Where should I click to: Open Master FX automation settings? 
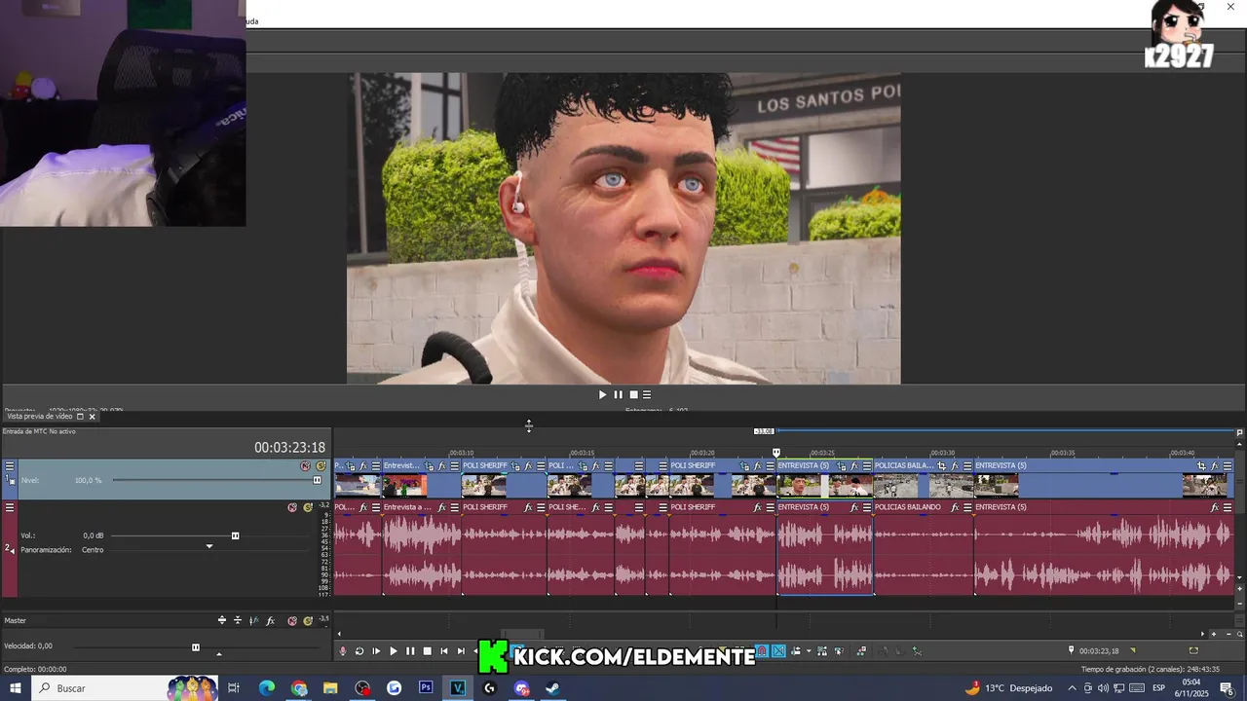253,621
